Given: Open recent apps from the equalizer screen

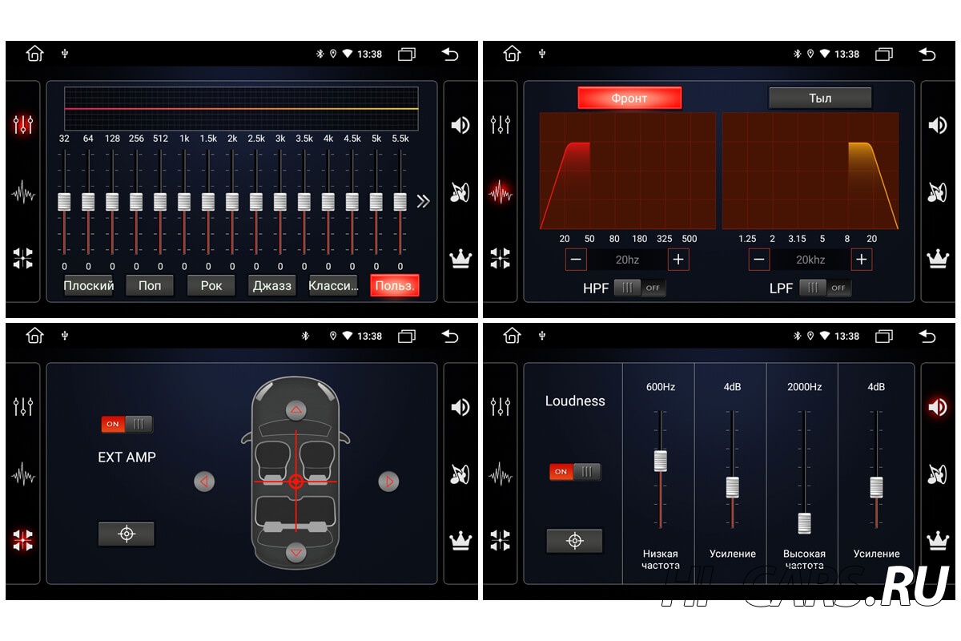Looking at the screenshot, I should (x=407, y=54).
